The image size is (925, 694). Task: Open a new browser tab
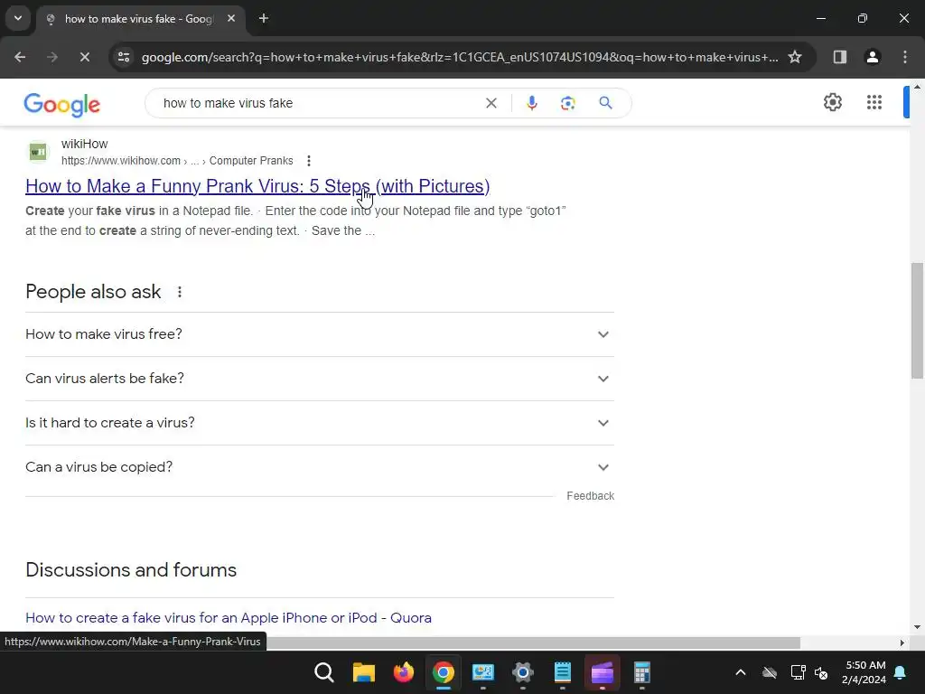(264, 19)
